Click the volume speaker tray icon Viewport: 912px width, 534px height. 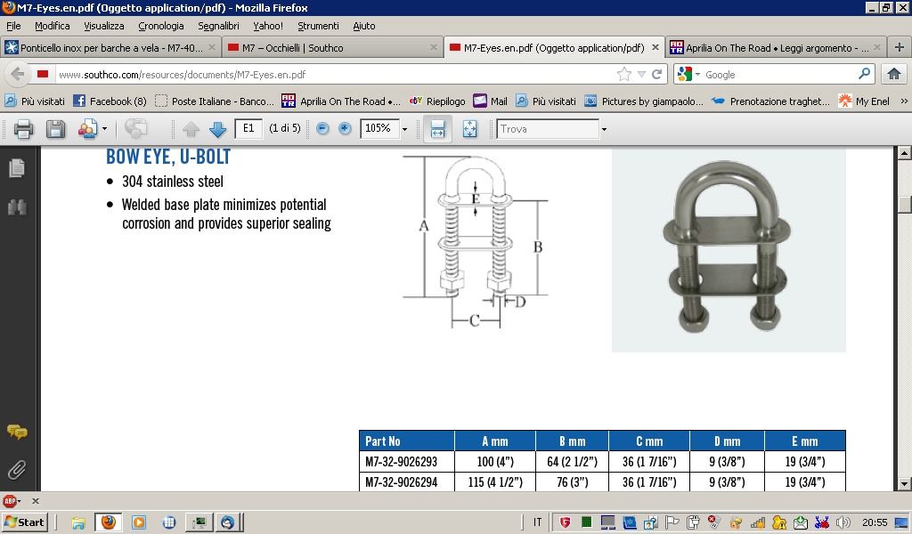(843, 522)
